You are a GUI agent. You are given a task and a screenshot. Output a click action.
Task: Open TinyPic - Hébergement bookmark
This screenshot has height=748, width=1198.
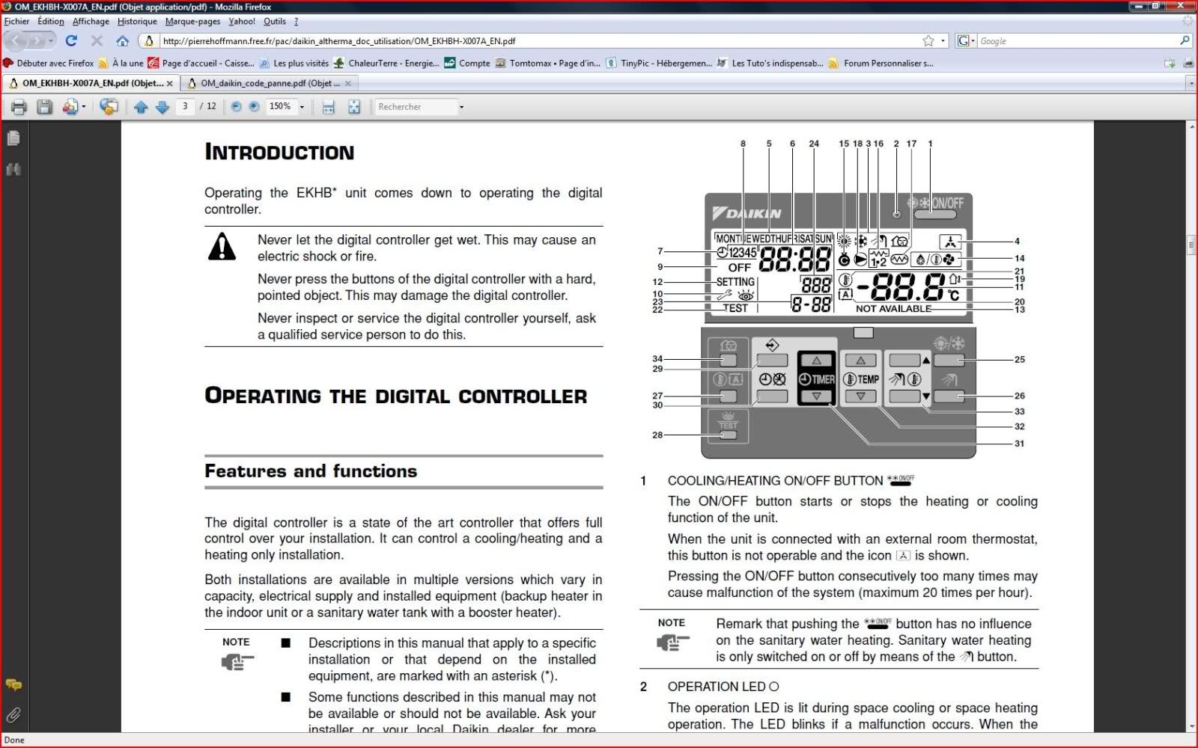click(659, 64)
